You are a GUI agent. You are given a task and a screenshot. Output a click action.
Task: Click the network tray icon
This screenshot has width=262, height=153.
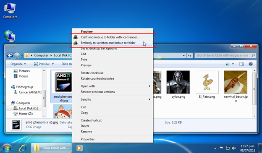[x=228, y=148]
